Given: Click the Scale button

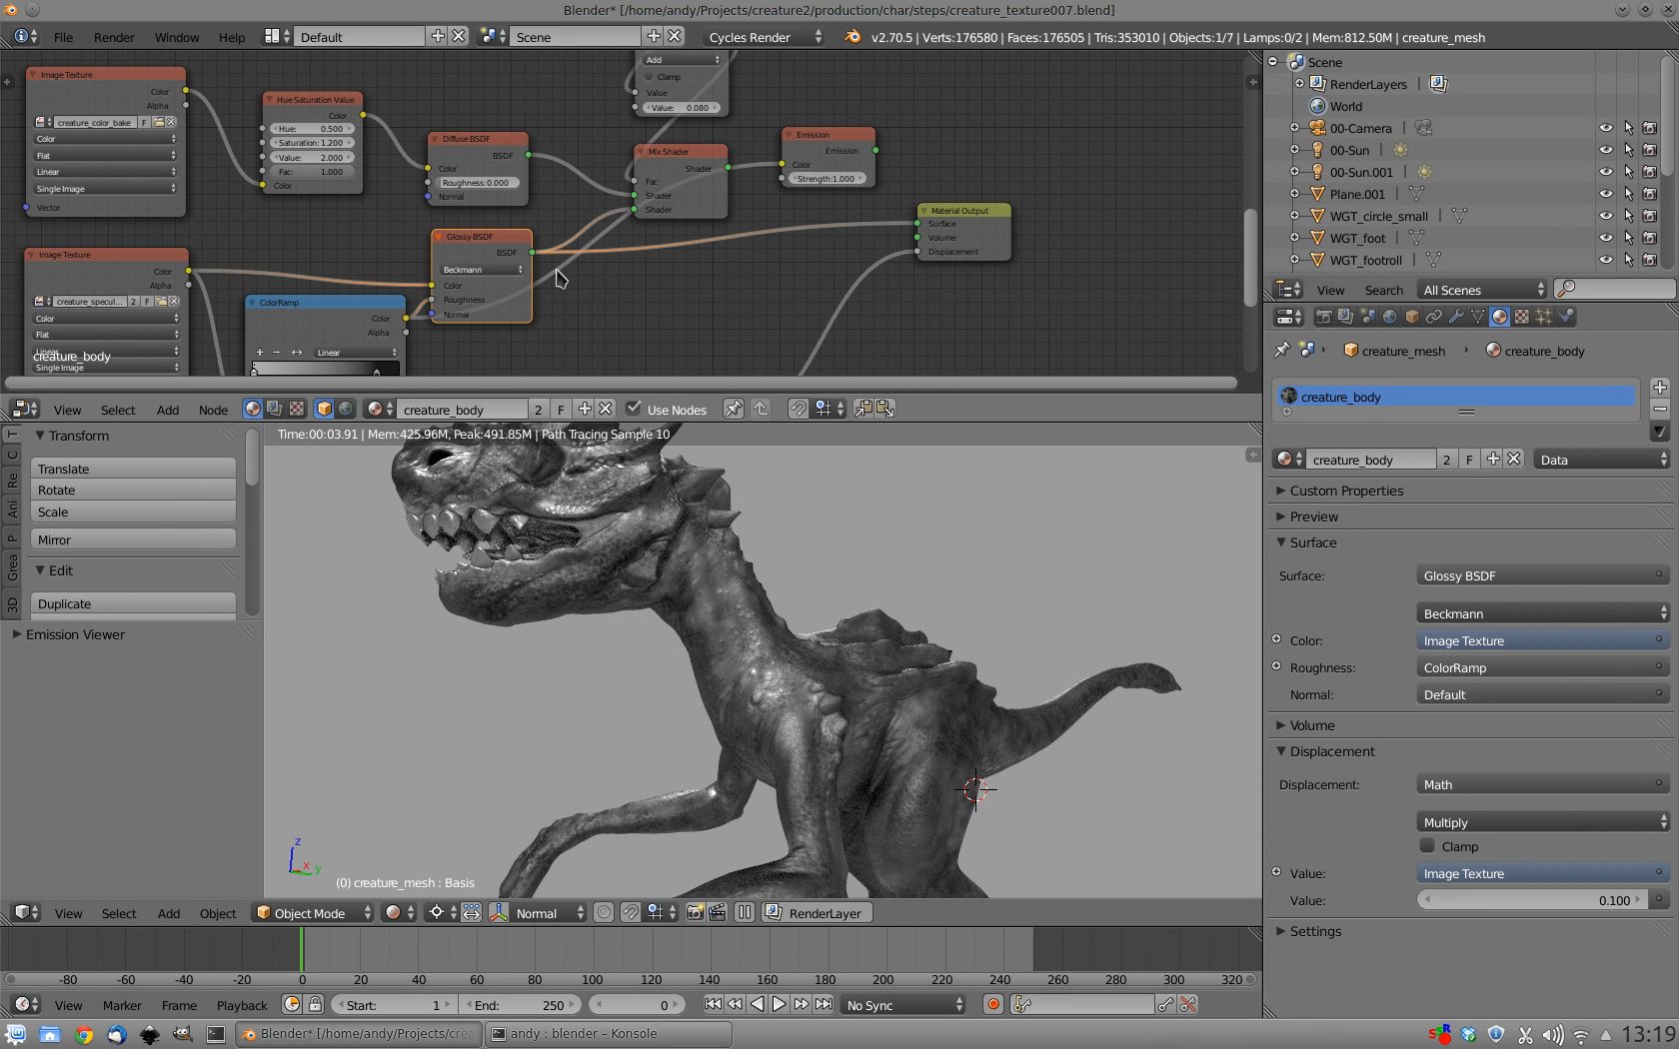Looking at the screenshot, I should [133, 513].
